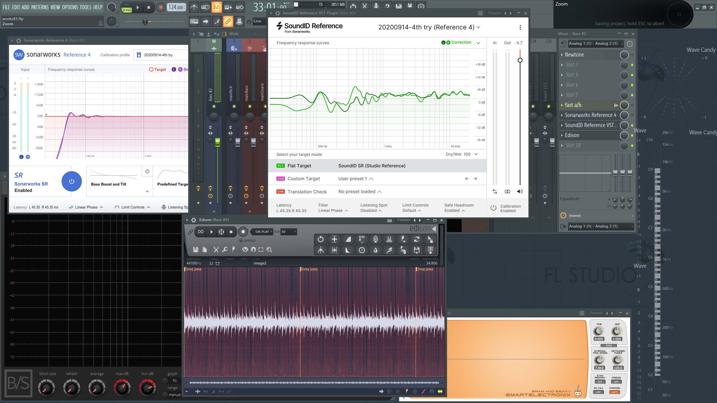717x403 pixels.
Task: Click the Edison scissors edit tool icon
Action: click(216, 249)
